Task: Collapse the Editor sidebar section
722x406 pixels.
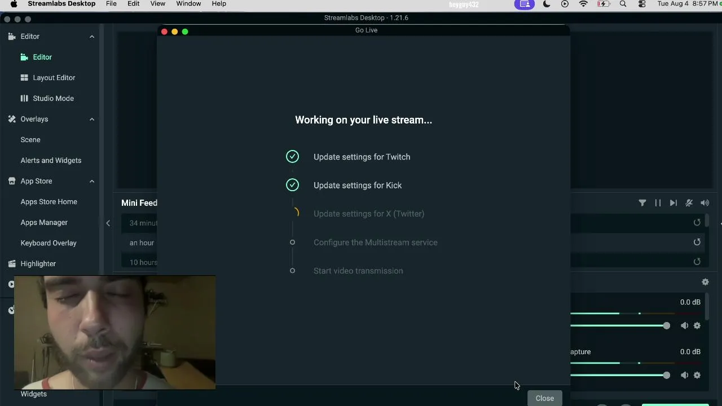Action: [x=92, y=37]
